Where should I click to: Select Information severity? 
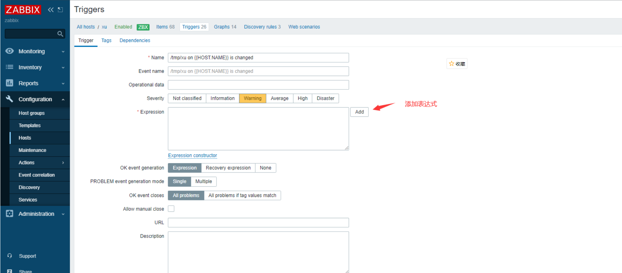click(223, 98)
